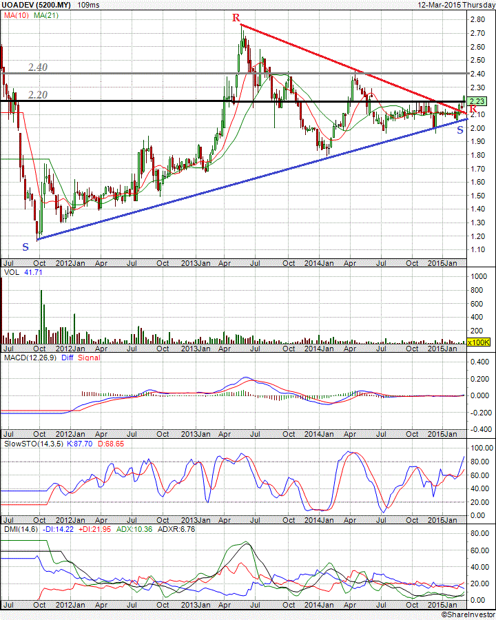Select the VOL panel label
Screen dimensions: 496x620
pyautogui.click(x=12, y=272)
